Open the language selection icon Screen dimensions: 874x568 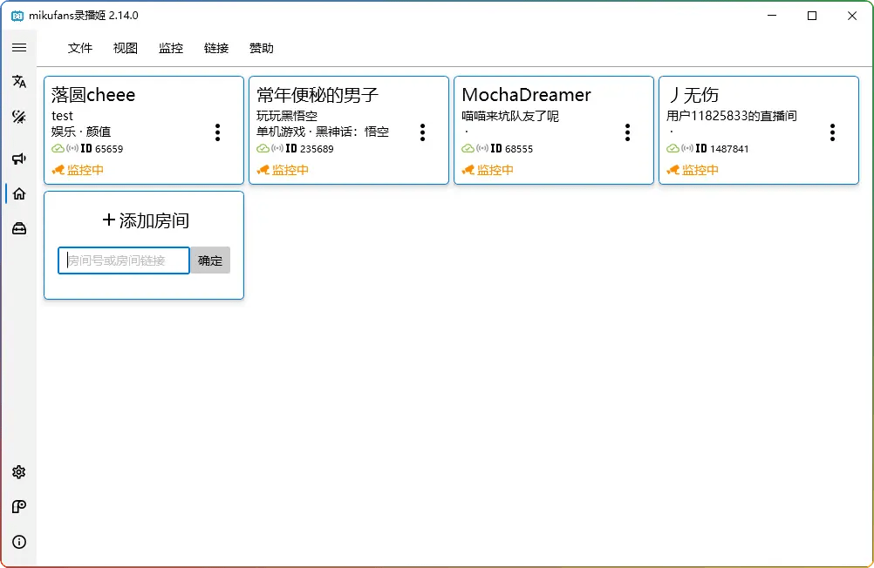tap(18, 81)
